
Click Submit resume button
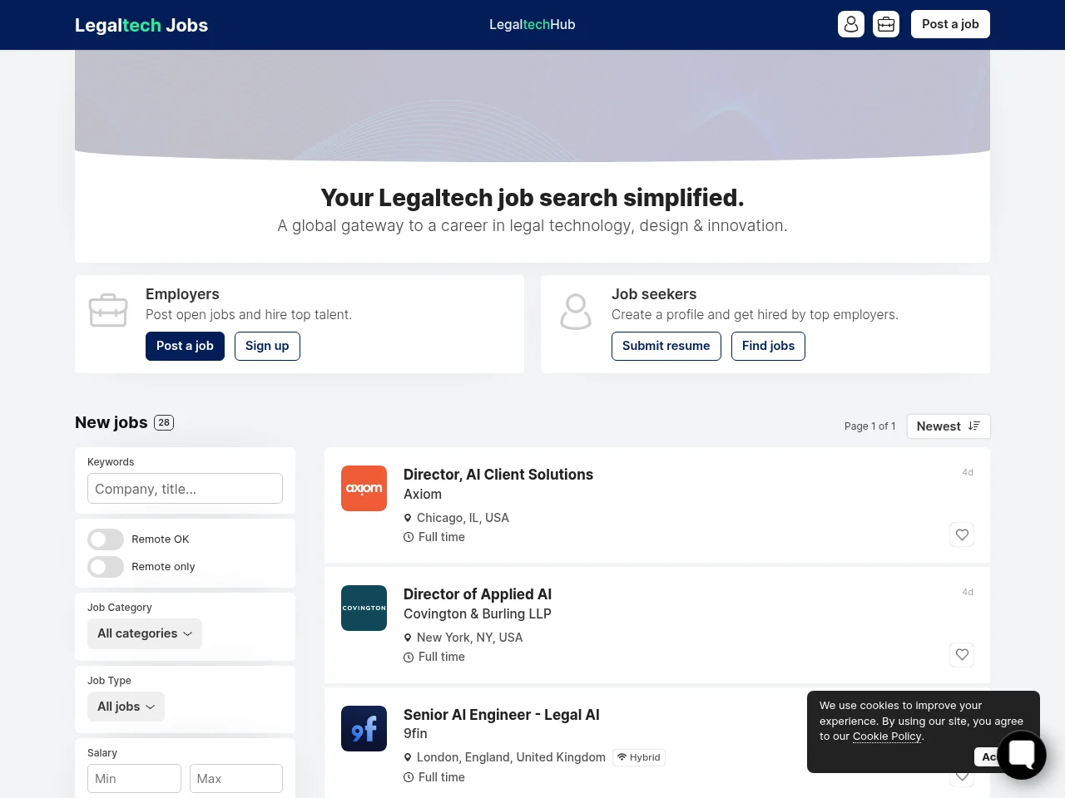coord(666,346)
